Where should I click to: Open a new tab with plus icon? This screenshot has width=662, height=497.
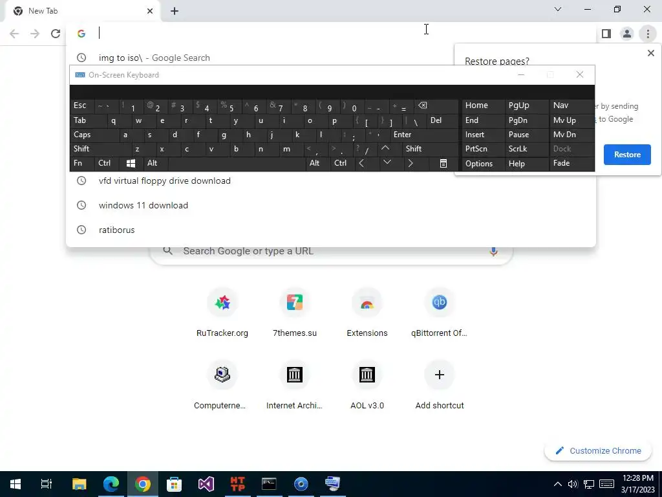(x=175, y=11)
